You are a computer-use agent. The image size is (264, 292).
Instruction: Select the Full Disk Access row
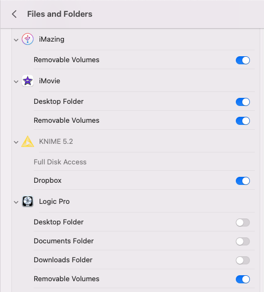pyautogui.click(x=144, y=162)
